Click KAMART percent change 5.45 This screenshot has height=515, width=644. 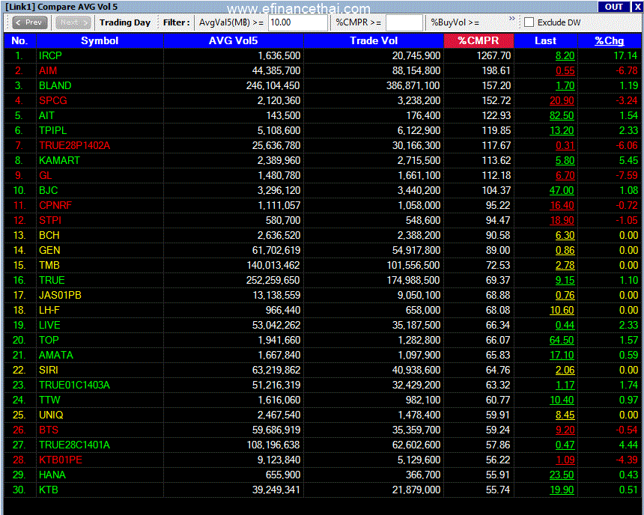(x=628, y=161)
